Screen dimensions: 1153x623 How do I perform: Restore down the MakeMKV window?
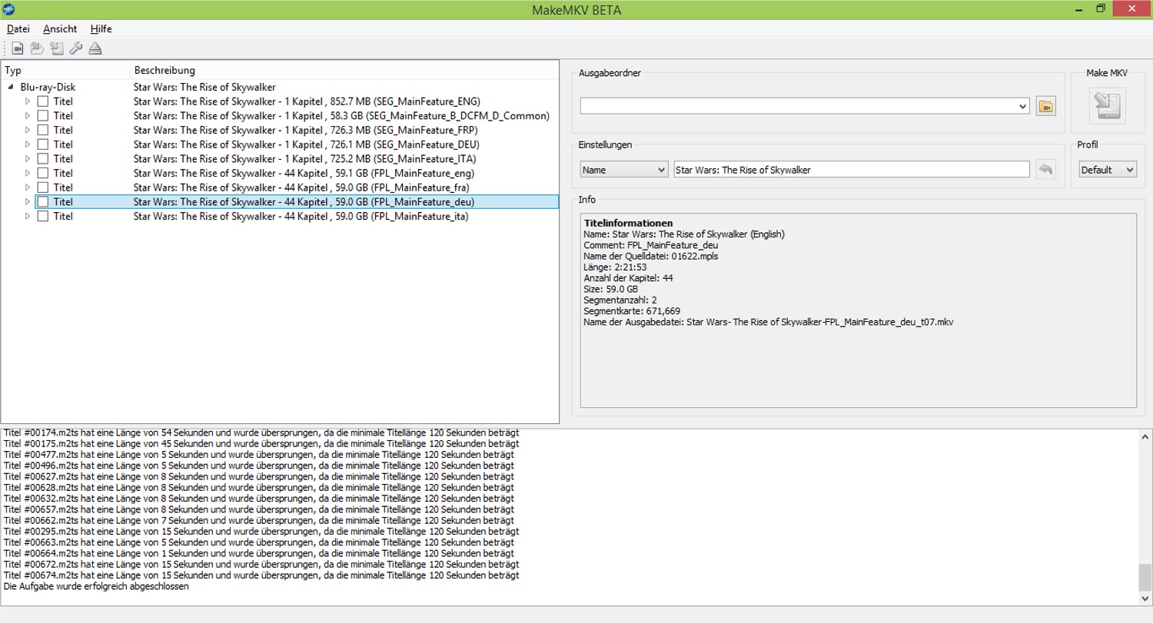click(1101, 8)
